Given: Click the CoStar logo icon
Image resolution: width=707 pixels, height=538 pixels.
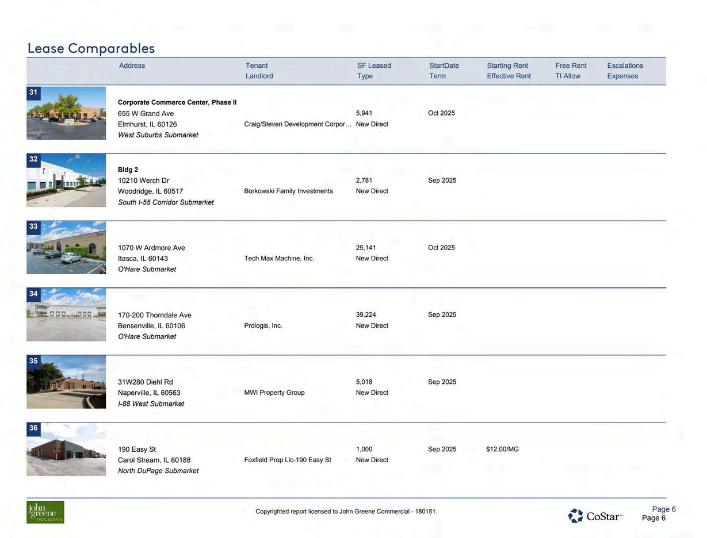Looking at the screenshot, I should click(x=576, y=516).
